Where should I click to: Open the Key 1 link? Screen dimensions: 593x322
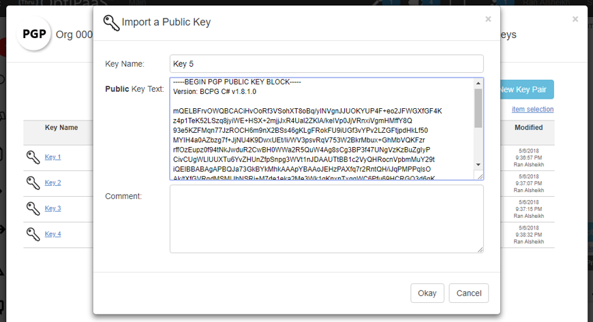click(53, 157)
